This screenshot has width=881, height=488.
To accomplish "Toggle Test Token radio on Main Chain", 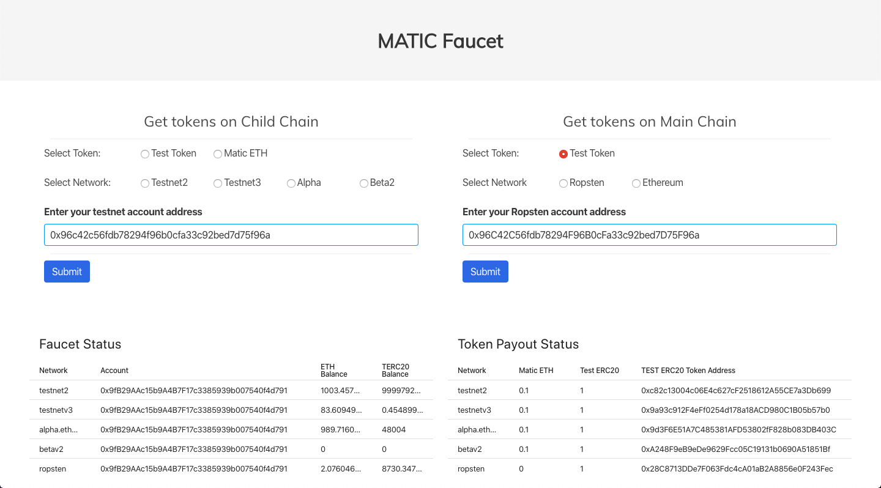I will coord(563,154).
